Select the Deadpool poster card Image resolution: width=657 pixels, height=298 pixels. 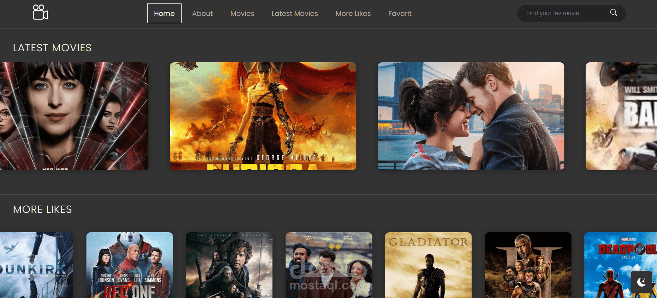click(621, 265)
